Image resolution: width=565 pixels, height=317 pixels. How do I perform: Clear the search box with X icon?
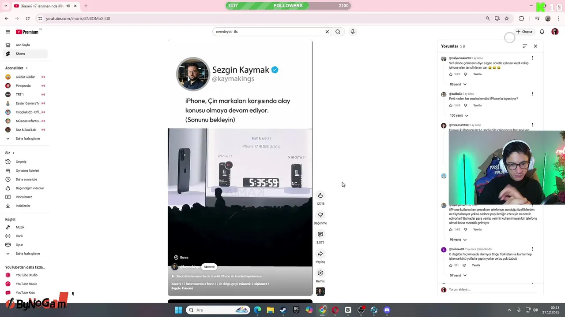(327, 32)
